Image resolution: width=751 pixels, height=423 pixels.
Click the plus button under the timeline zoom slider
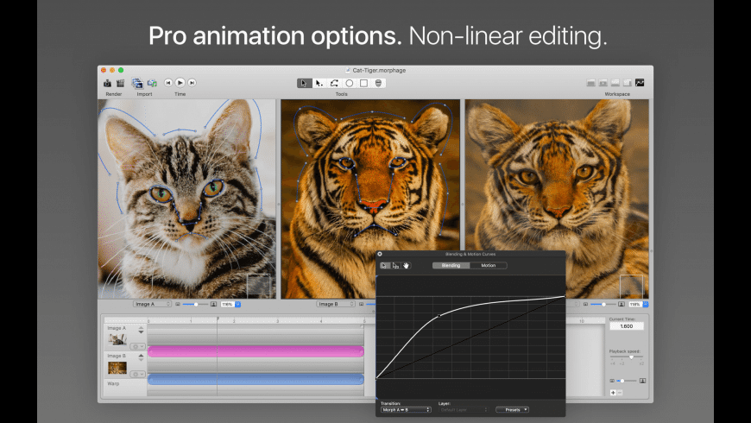613,393
